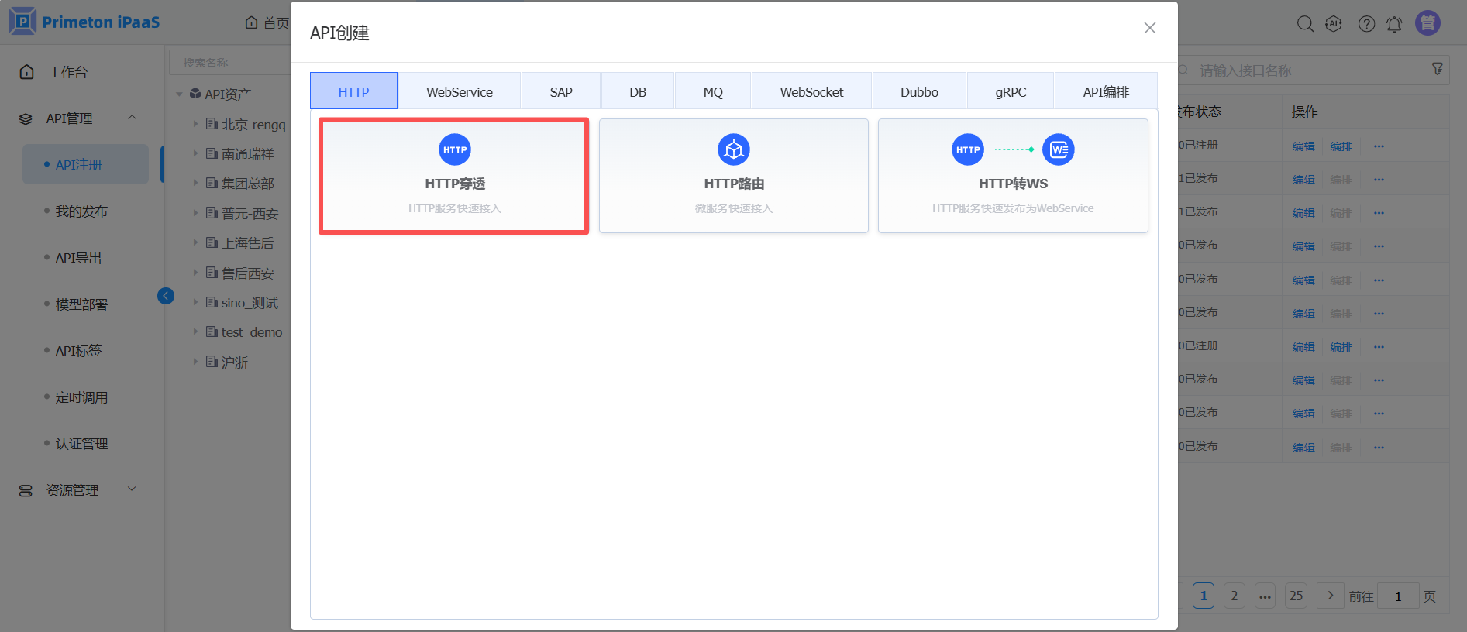Expand the 南通瑞祥 tree node arrow

pyautogui.click(x=195, y=153)
